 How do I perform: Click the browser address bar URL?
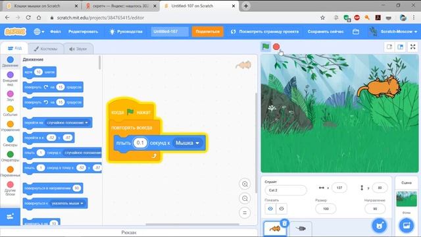point(101,18)
